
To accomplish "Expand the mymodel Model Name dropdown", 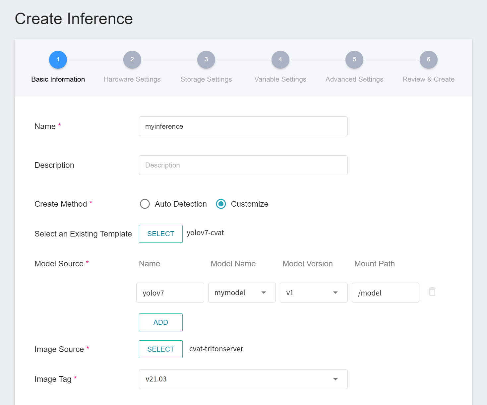I will click(x=242, y=293).
